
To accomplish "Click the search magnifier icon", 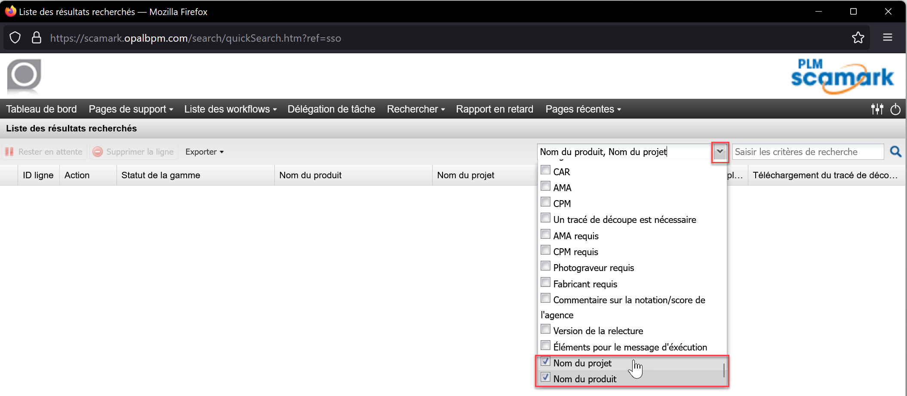I will tap(896, 152).
